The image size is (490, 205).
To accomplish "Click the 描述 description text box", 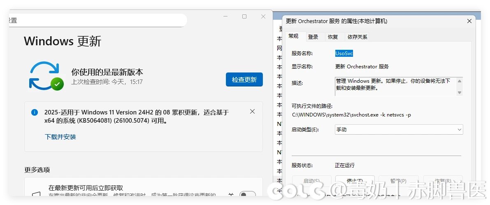I will 398,86.
